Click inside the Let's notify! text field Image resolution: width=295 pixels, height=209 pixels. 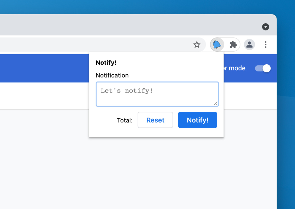tap(157, 94)
